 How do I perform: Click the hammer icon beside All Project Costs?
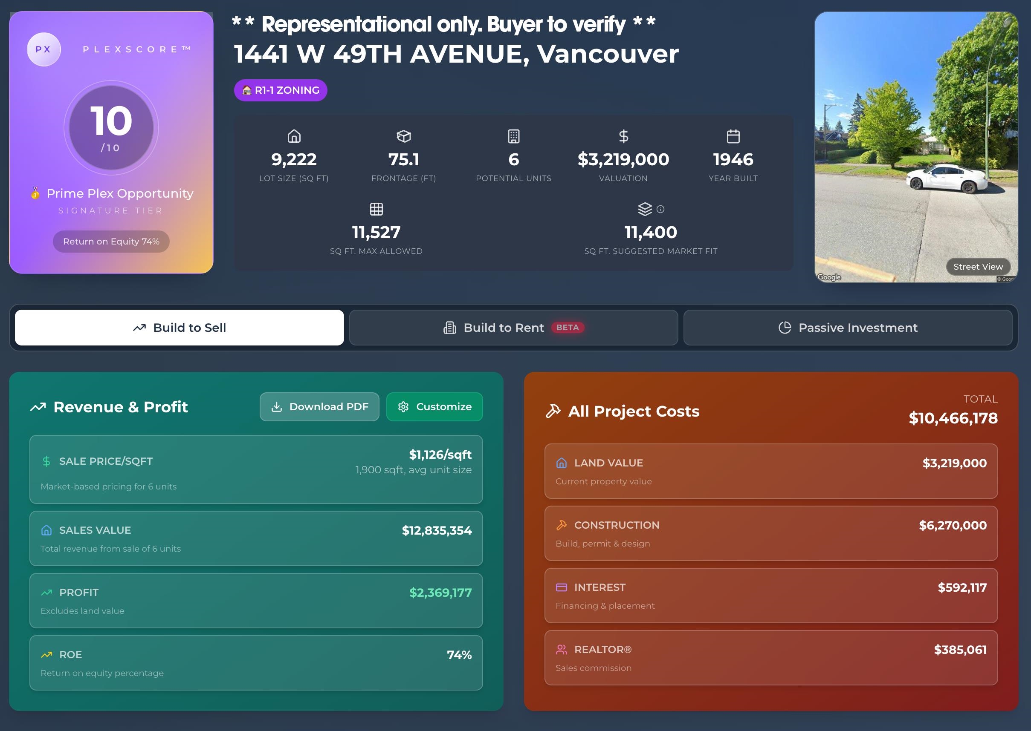(553, 411)
